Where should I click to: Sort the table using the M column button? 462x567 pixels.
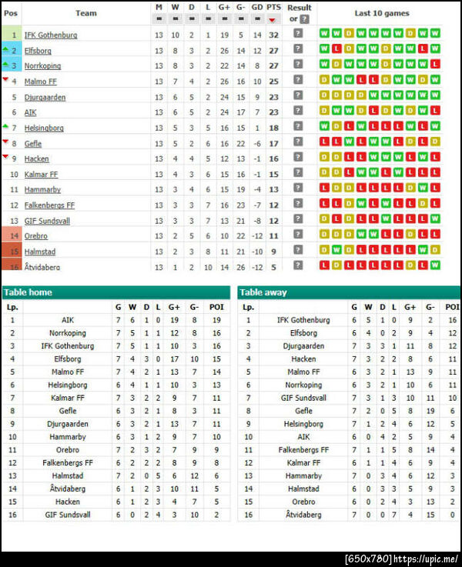[159, 18]
